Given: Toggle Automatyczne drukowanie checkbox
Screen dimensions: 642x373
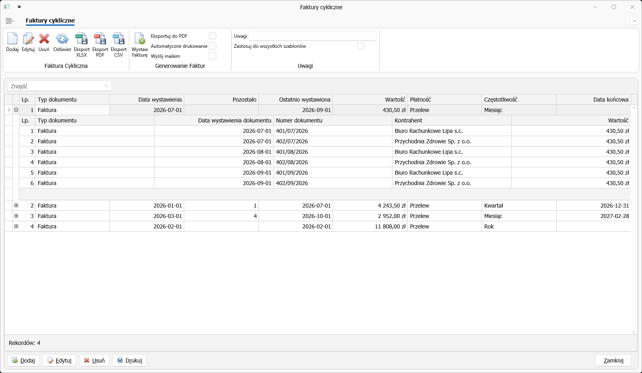Looking at the screenshot, I should [213, 46].
